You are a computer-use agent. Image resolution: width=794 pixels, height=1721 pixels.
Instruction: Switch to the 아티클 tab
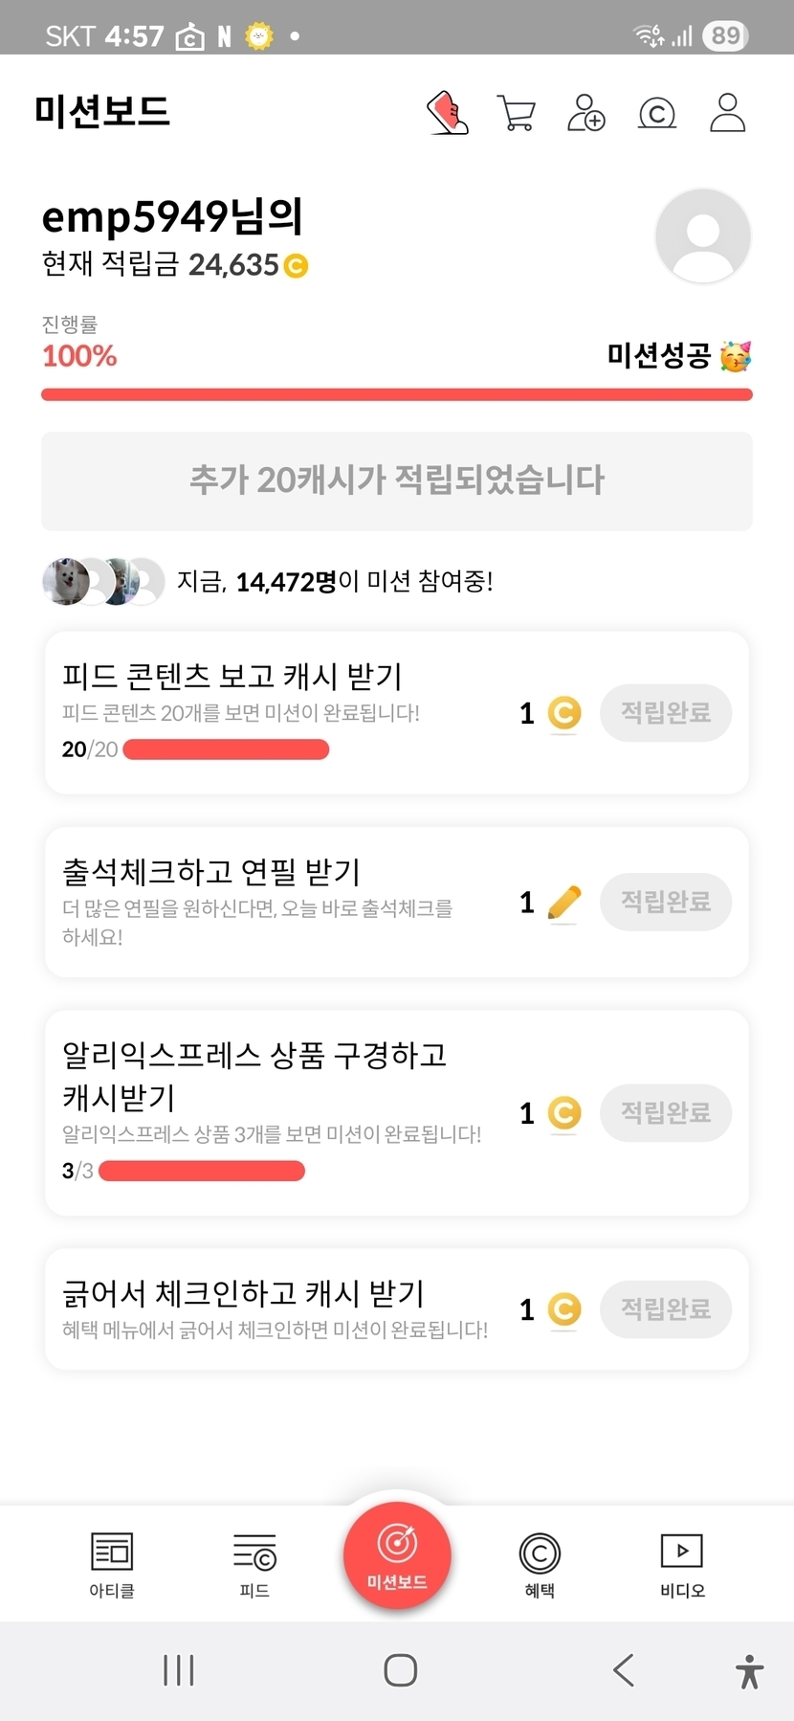click(x=112, y=1564)
